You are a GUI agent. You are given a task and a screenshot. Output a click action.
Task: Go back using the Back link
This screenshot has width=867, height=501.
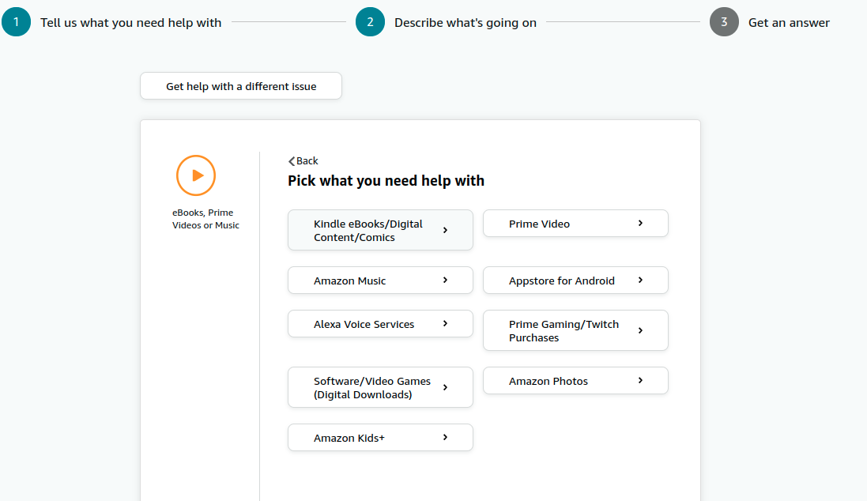click(x=303, y=160)
